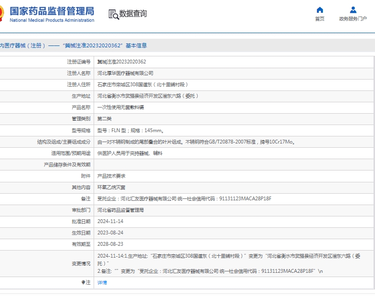375x296 pixels.
Task: Click the 注册人名称 row label
Action: point(78,73)
